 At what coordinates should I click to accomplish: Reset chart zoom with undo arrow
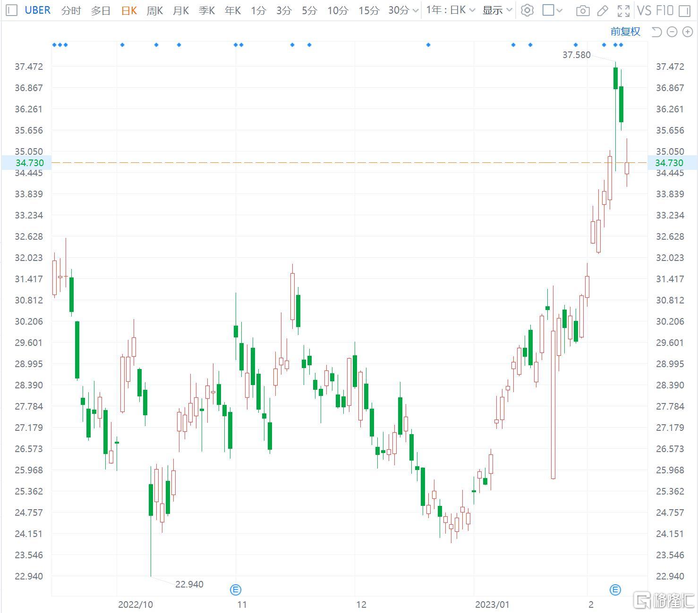656,32
